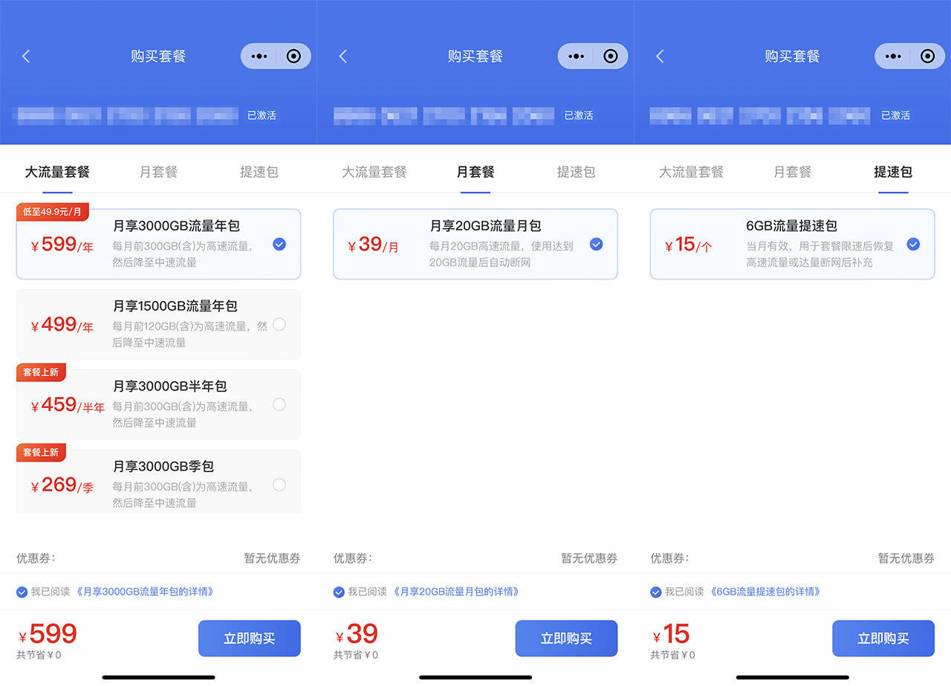The height and width of the screenshot is (686, 951).
Task: Go back using left panel's back arrow
Action: click(26, 56)
